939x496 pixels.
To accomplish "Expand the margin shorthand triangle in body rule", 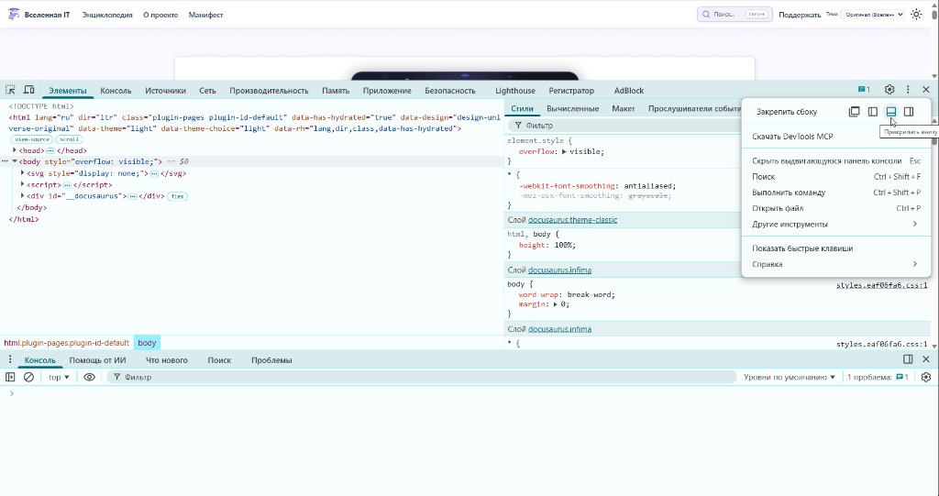I will point(556,304).
